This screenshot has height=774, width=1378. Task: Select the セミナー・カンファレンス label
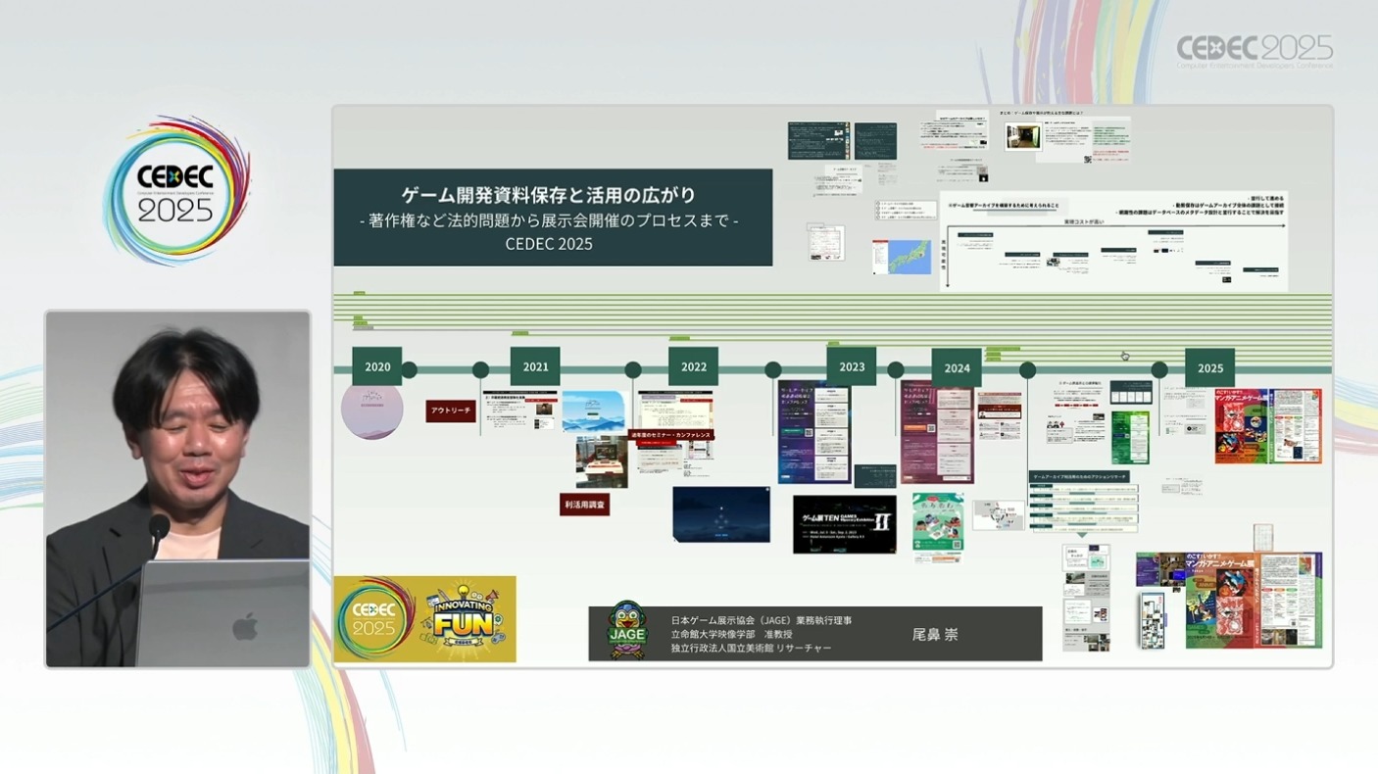click(671, 435)
